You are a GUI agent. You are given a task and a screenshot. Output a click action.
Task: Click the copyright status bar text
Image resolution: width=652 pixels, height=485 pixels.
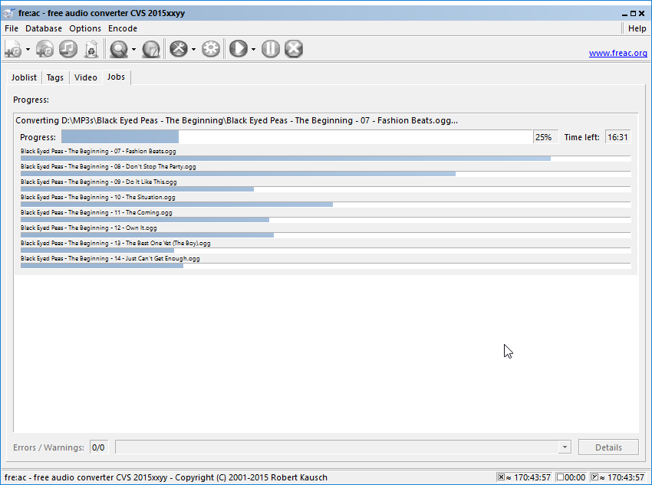[166, 477]
